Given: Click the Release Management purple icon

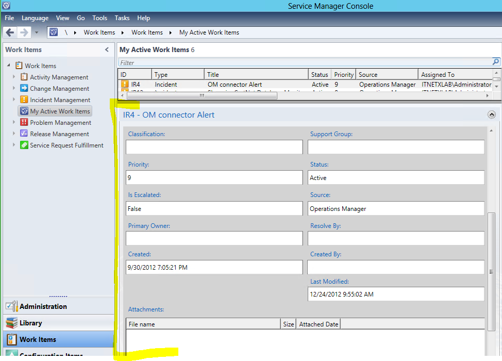Looking at the screenshot, I should [x=24, y=134].
